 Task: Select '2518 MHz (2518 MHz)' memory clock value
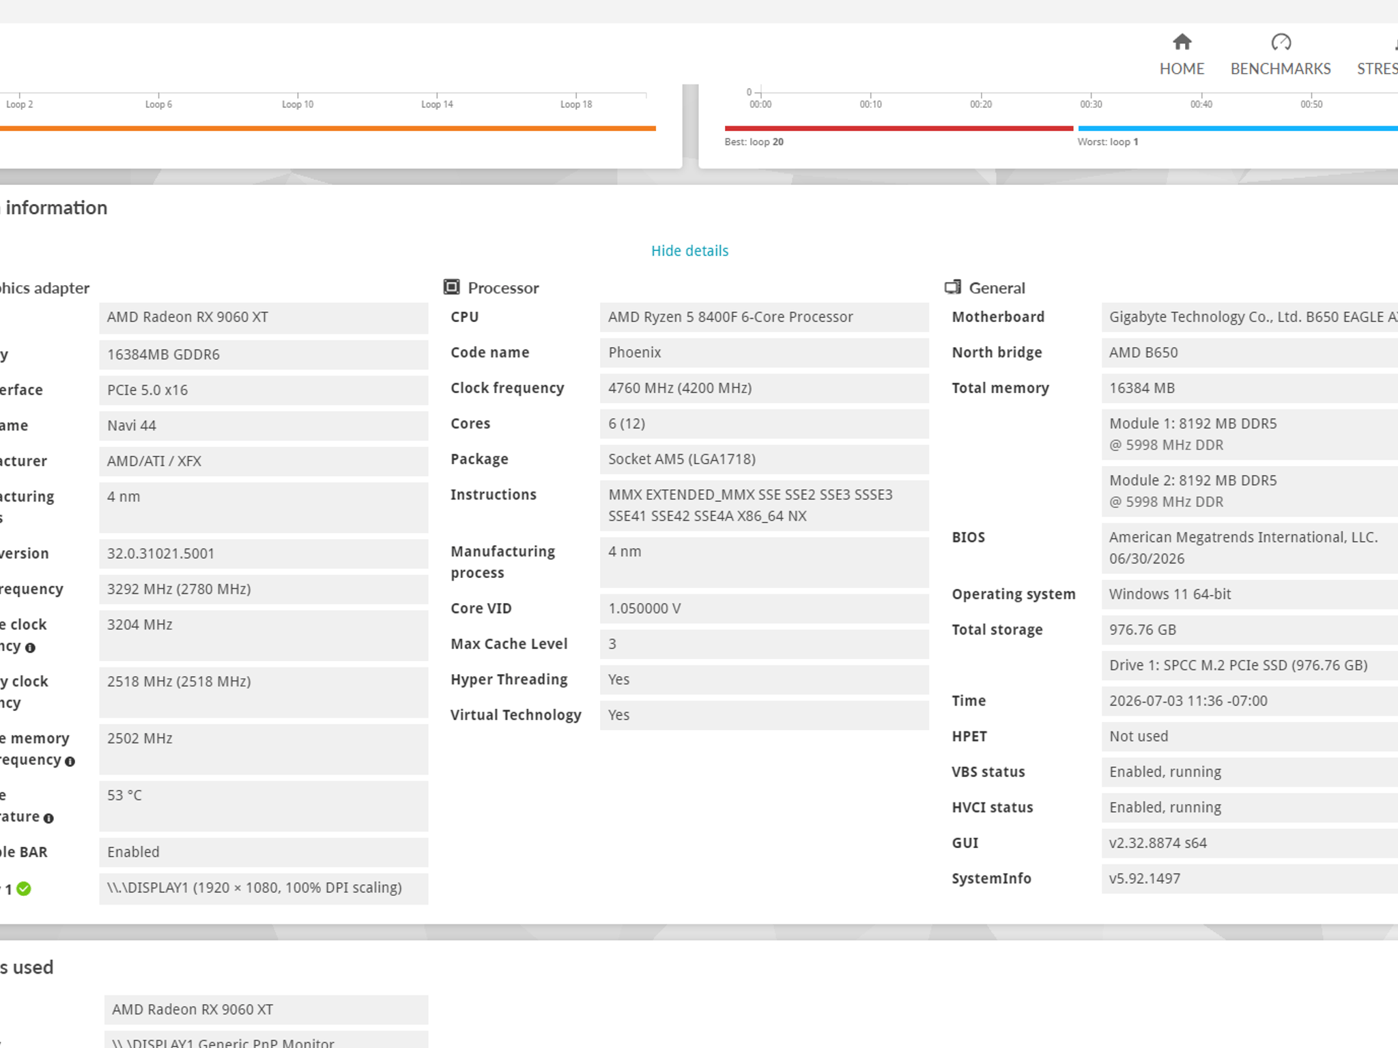[263, 692]
